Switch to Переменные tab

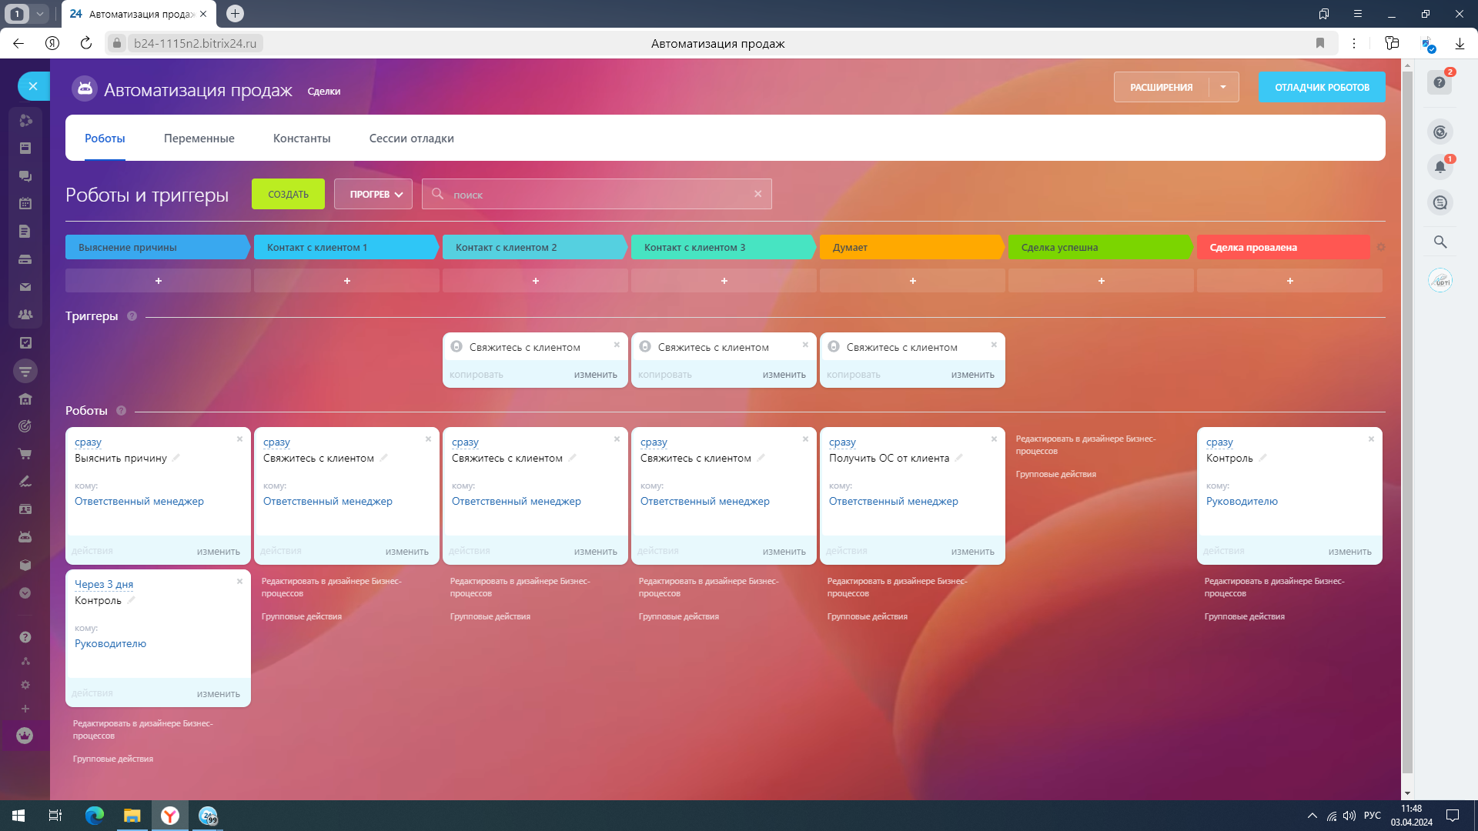coord(199,138)
